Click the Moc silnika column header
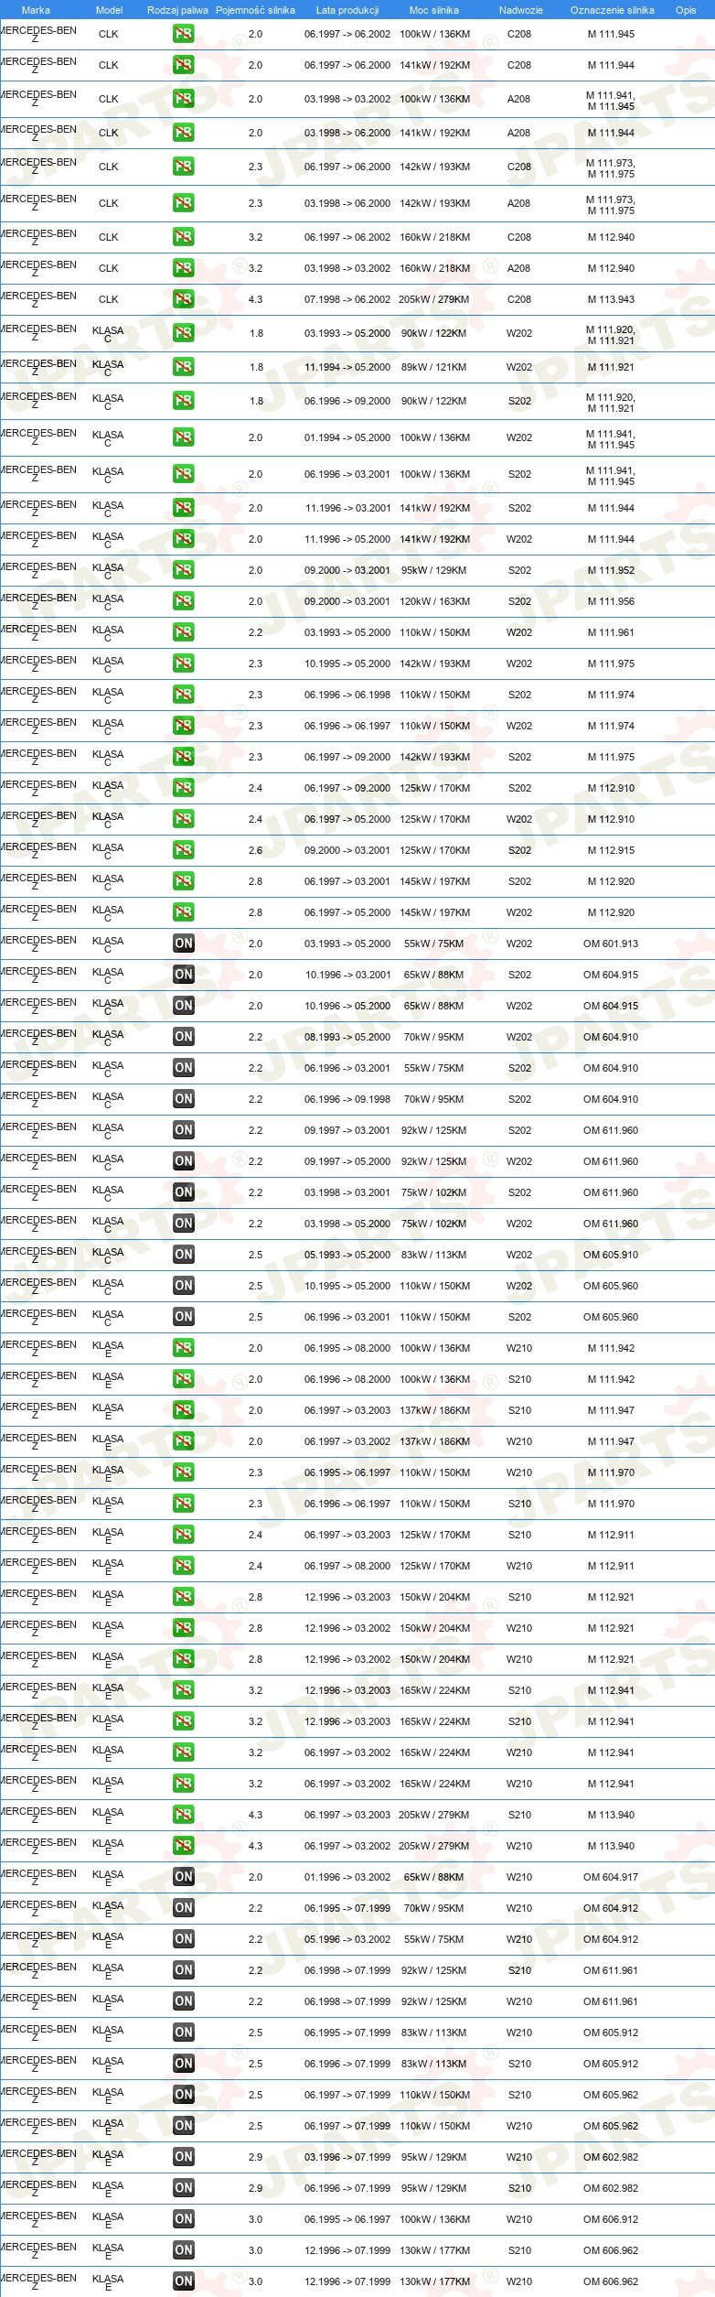This screenshot has width=715, height=2297. [434, 10]
